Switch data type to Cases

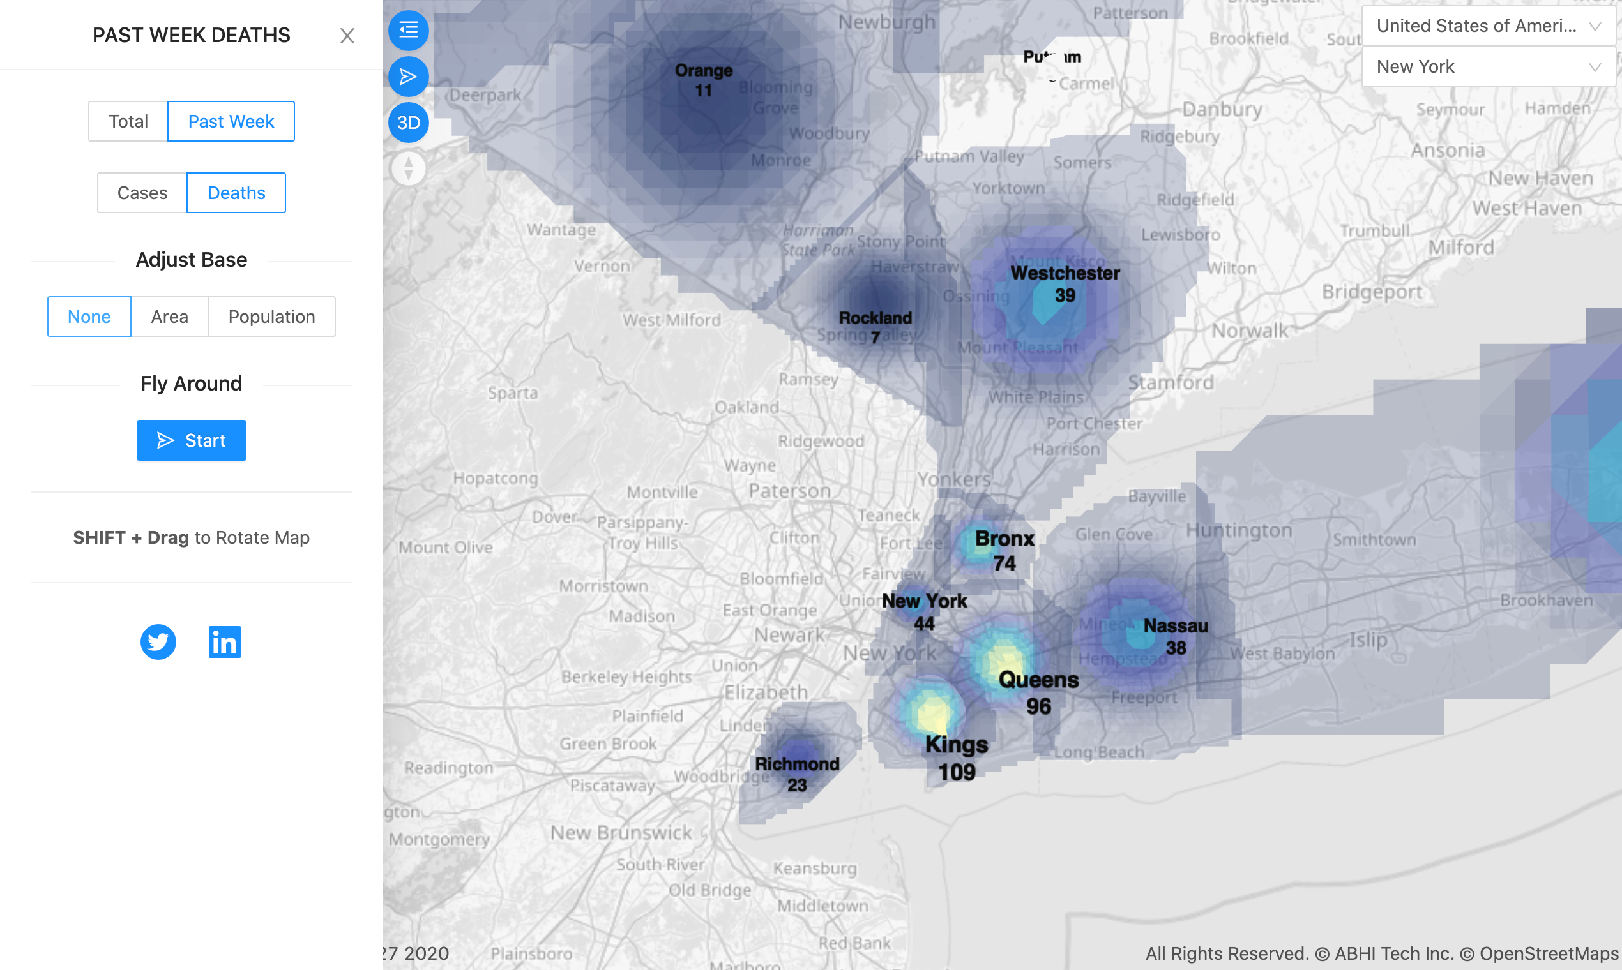[141, 192]
